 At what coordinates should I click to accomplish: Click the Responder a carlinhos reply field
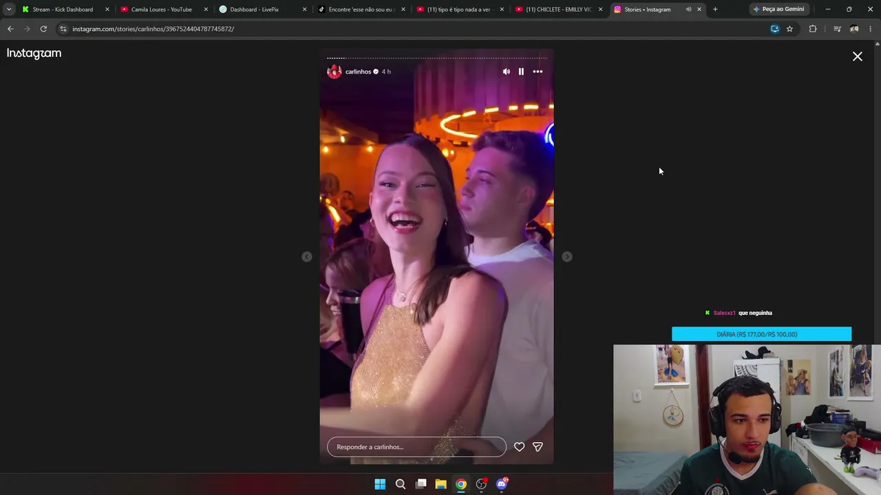[x=416, y=447]
